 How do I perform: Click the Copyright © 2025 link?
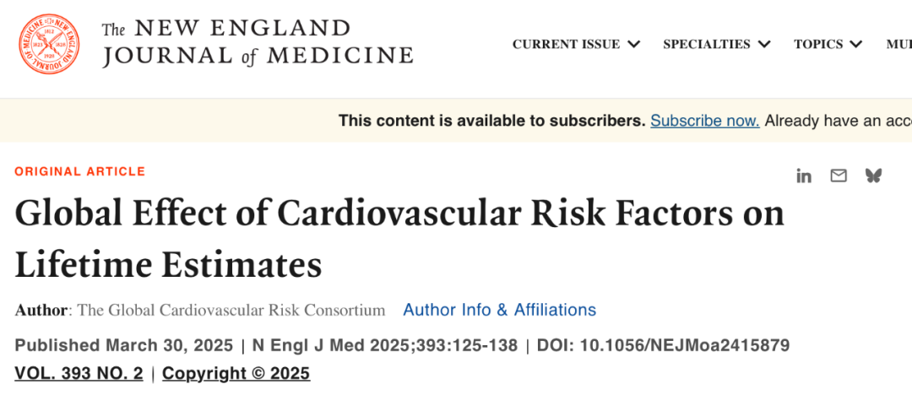(236, 373)
